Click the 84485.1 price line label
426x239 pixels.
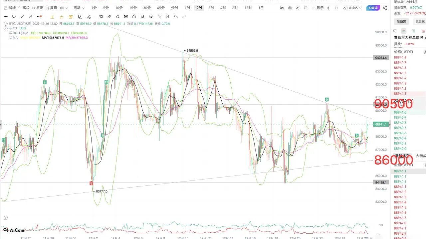tap(381, 182)
